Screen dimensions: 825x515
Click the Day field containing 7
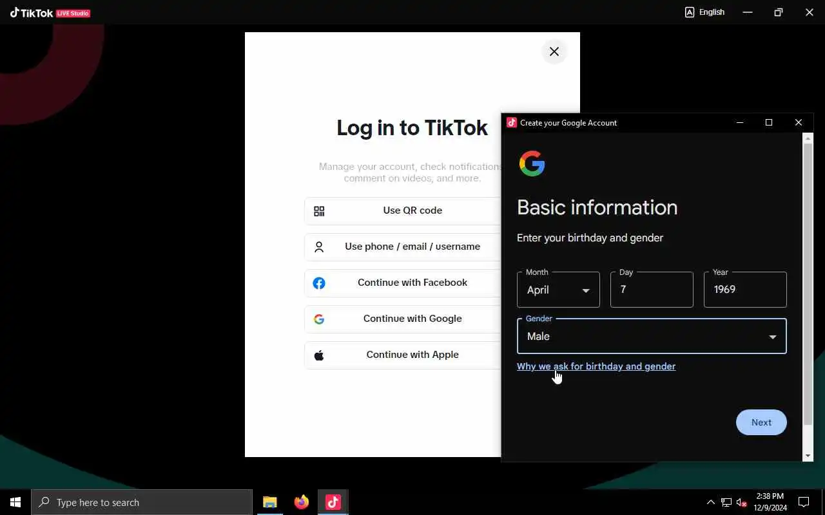(x=652, y=290)
